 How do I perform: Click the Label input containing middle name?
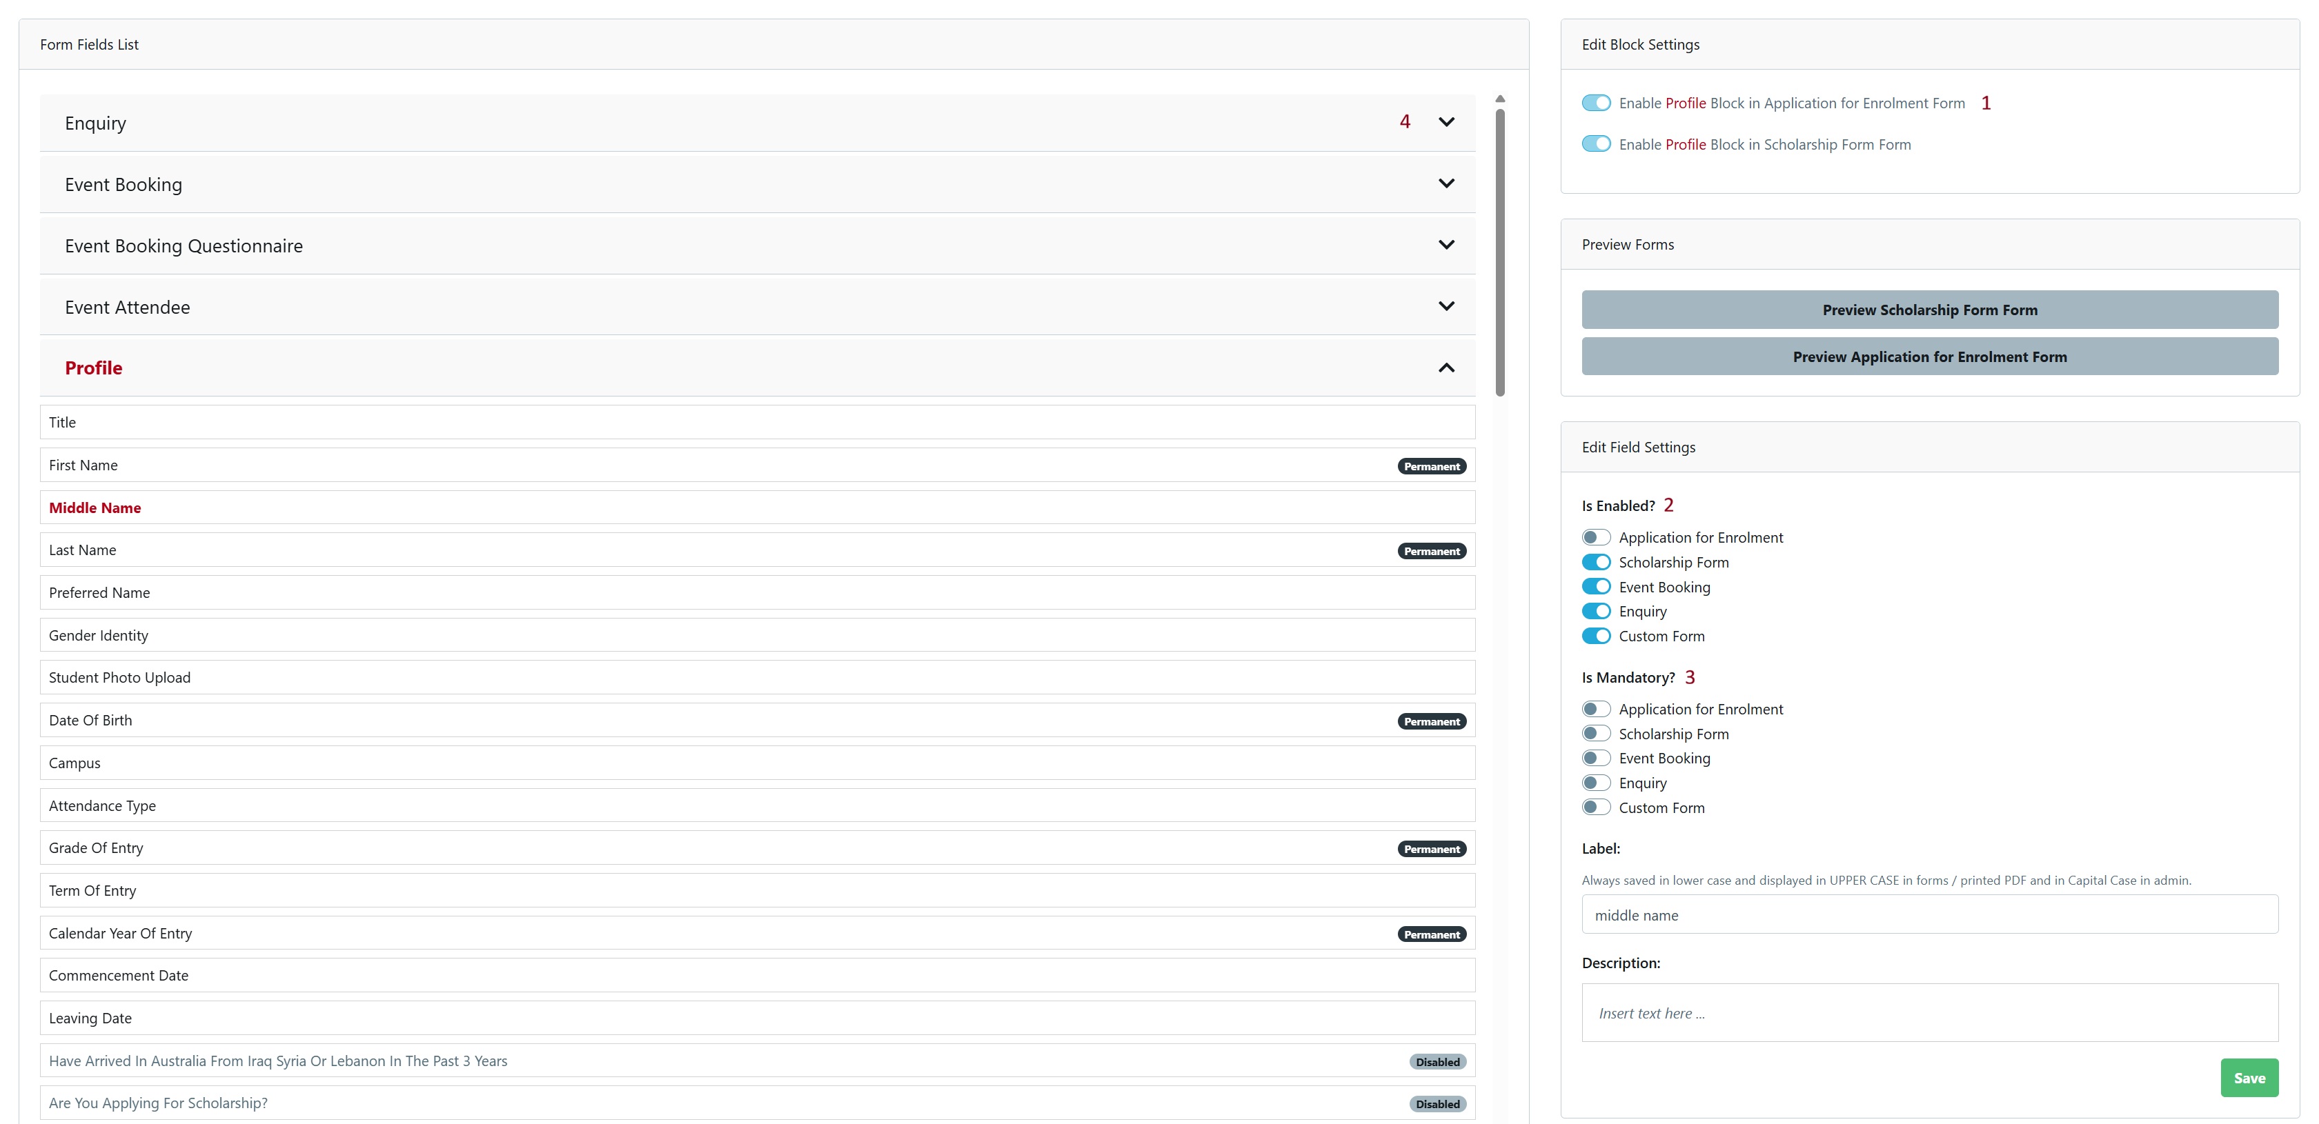[x=1929, y=915]
